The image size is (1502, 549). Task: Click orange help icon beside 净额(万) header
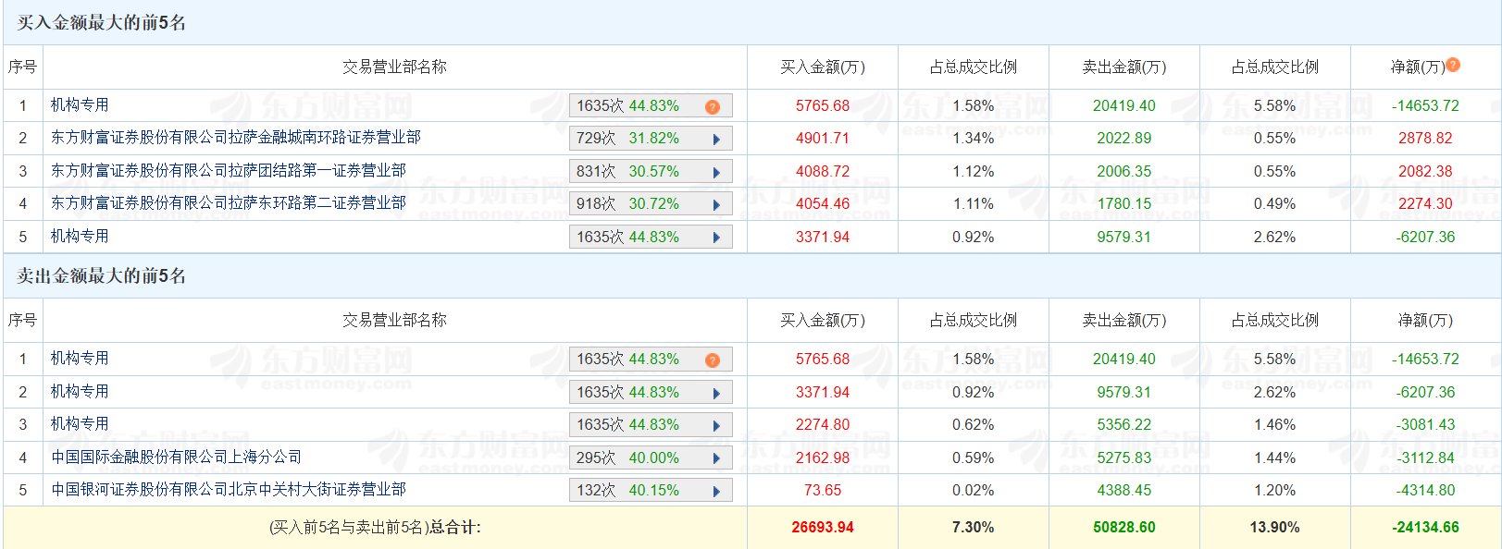coord(1453,65)
